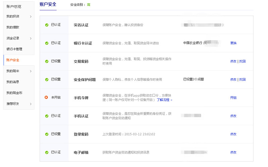Click the green check icon in 安全保护问题 row
268x167 pixels.
tap(47, 80)
